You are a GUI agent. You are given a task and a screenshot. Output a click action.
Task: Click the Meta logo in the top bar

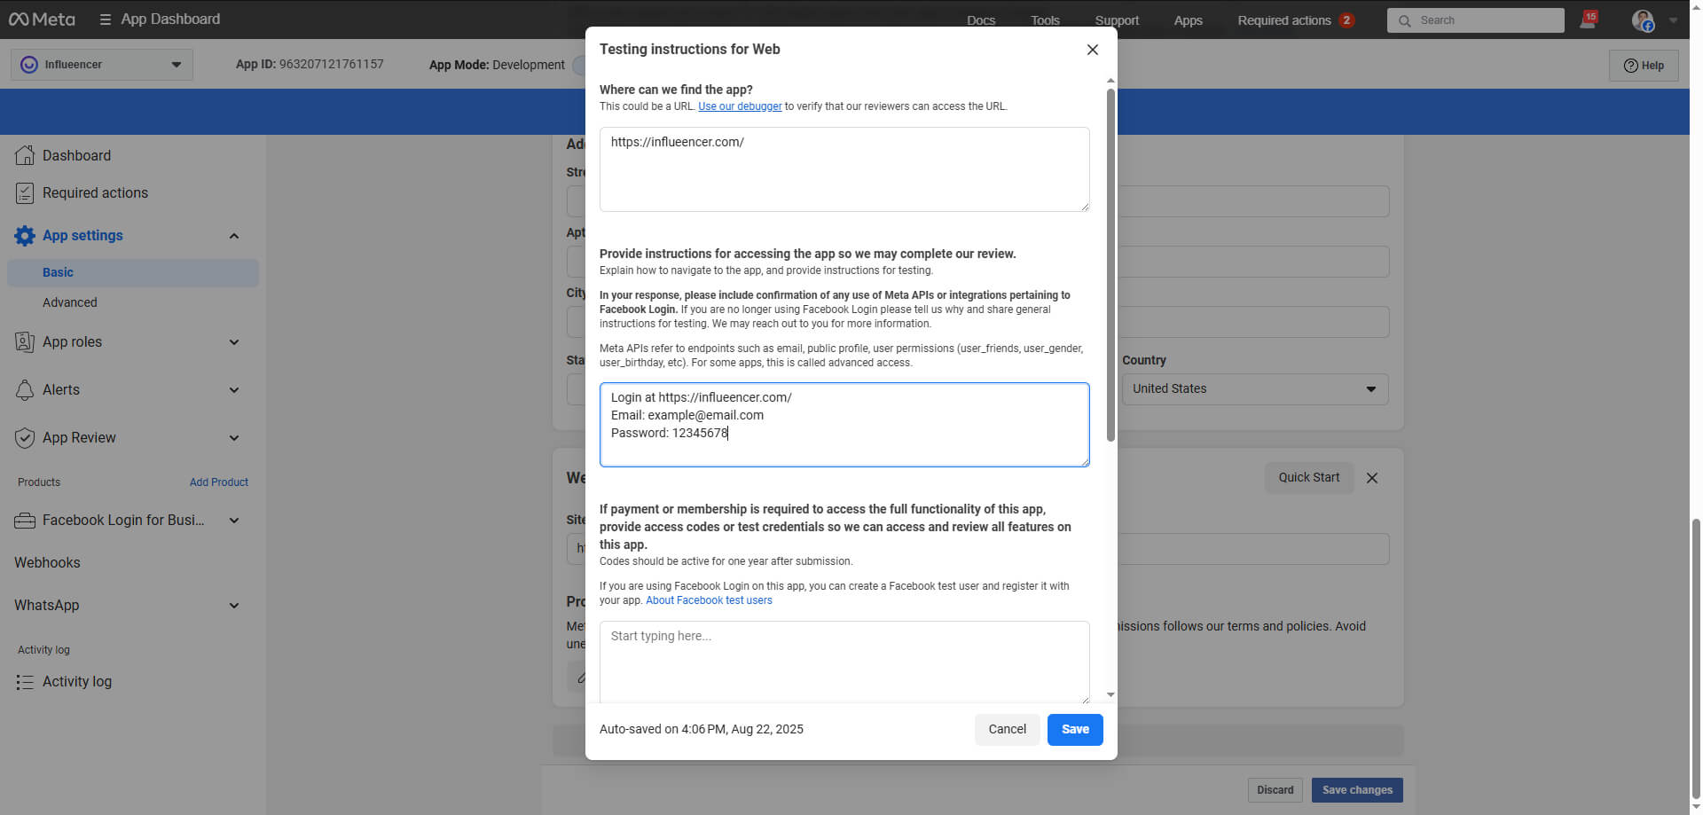[42, 19]
